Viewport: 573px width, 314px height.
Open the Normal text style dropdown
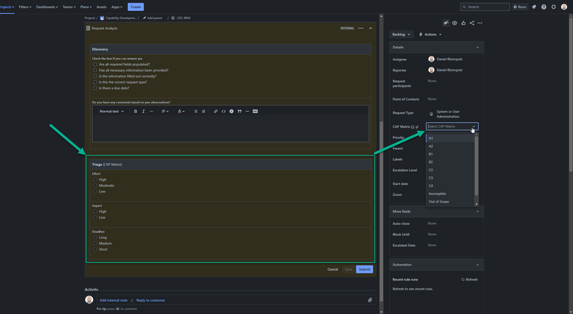pos(111,111)
